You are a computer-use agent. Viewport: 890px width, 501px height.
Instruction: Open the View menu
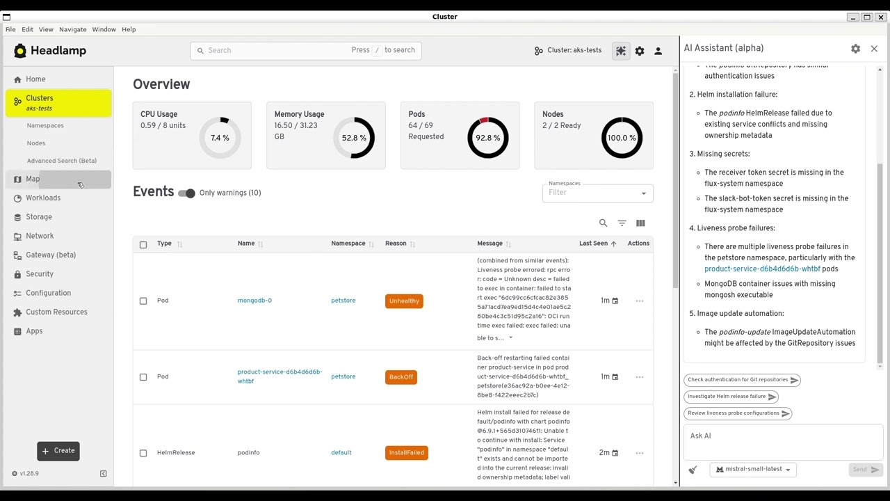pos(46,29)
